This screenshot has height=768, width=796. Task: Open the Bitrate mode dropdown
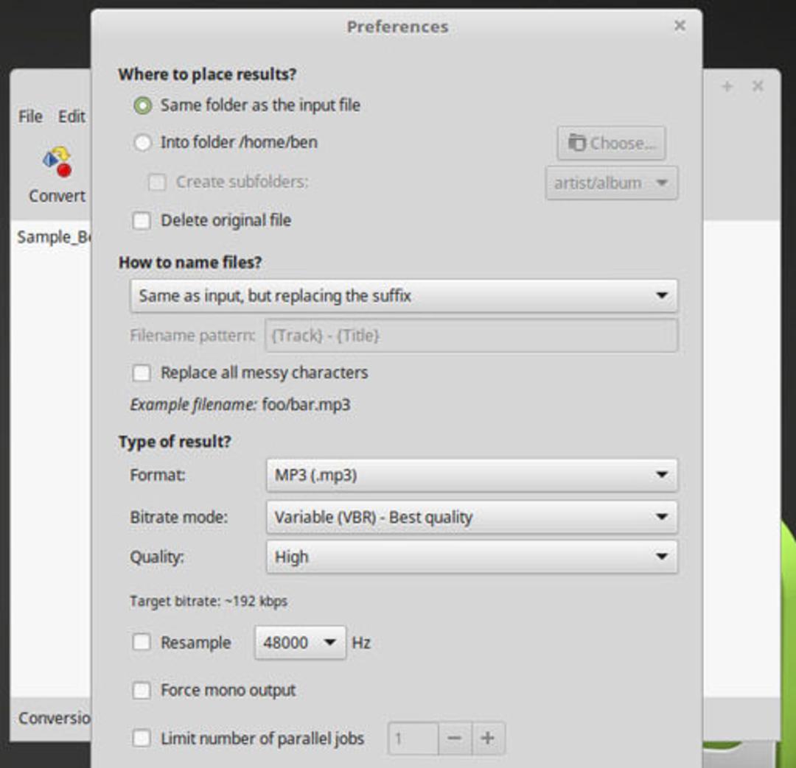472,517
